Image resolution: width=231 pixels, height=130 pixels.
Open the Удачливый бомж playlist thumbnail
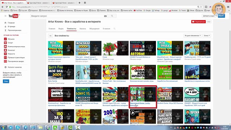click(x=143, y=94)
